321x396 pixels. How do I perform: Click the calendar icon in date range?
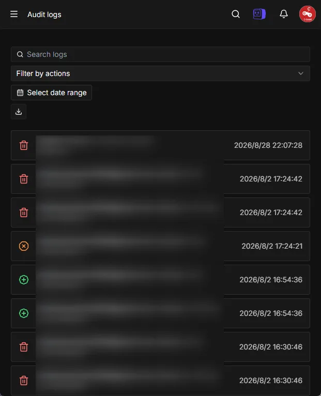click(x=20, y=93)
